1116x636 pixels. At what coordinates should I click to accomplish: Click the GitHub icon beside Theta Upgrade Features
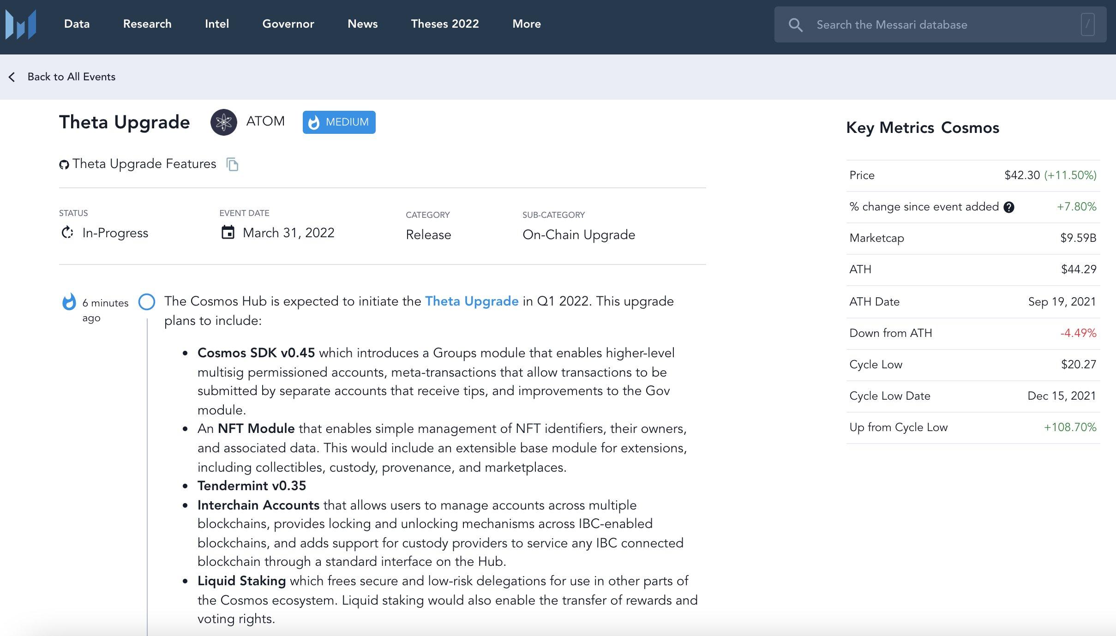[x=64, y=165]
